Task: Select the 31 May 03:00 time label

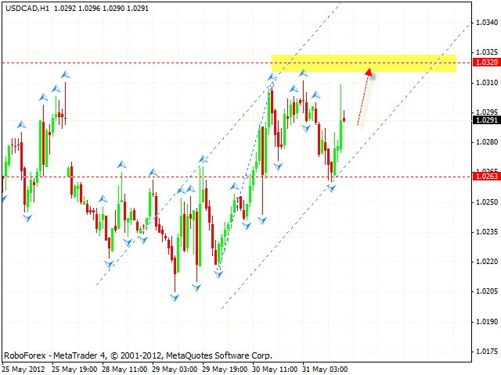Action: click(325, 369)
